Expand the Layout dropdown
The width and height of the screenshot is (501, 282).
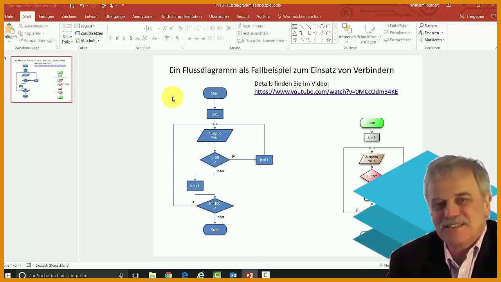coord(85,26)
